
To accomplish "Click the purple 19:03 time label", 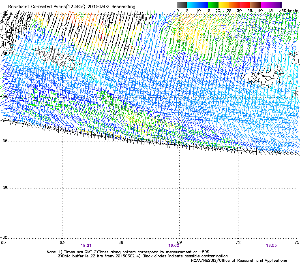I will [271, 246].
